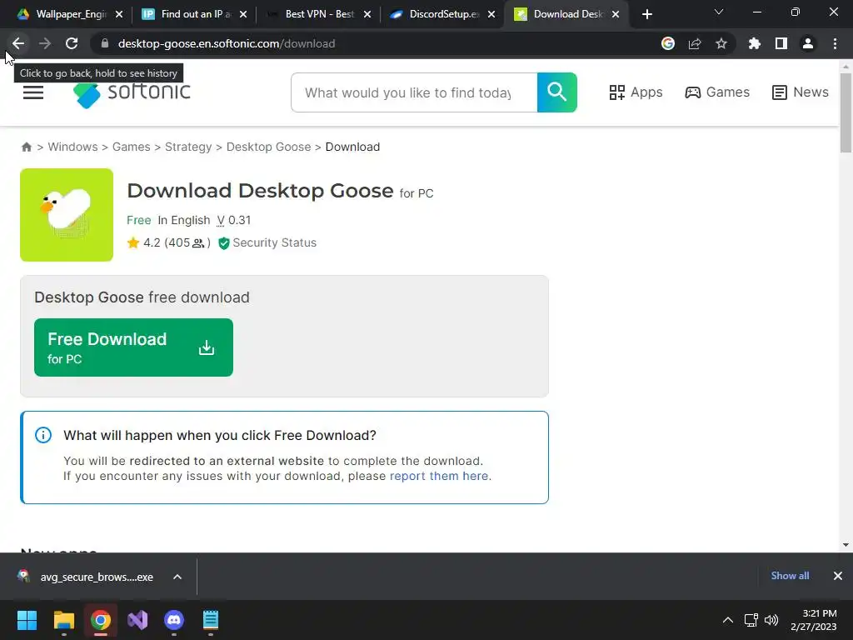
Task: Open Softonic hamburger menu
Action: (33, 92)
